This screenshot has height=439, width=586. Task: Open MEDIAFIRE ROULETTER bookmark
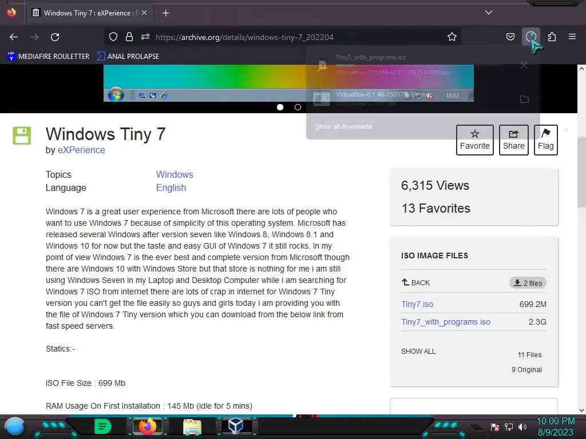48,57
